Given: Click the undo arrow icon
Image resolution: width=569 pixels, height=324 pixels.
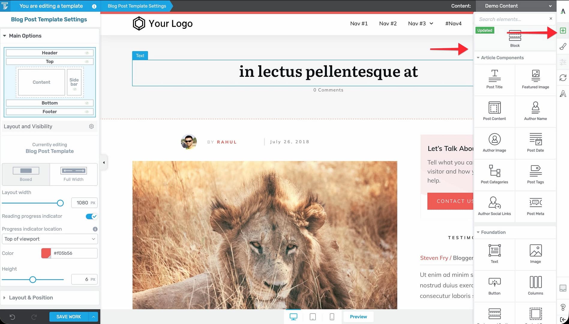Looking at the screenshot, I should (12, 317).
